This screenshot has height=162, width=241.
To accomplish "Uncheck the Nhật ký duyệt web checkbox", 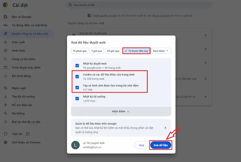I will [77, 65].
